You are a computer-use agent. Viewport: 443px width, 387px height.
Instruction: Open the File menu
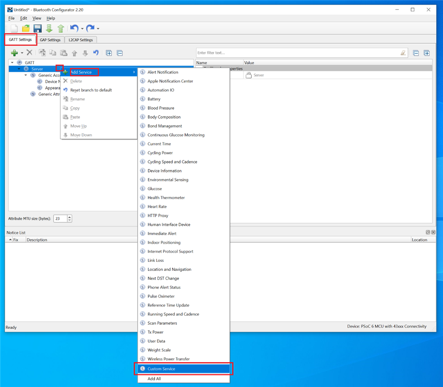tap(11, 18)
